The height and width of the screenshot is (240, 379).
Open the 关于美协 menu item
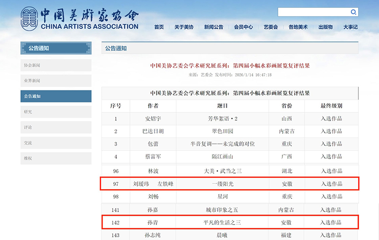(x=184, y=27)
